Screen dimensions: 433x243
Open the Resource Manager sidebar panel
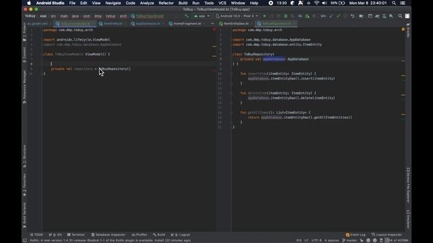tap(24, 86)
